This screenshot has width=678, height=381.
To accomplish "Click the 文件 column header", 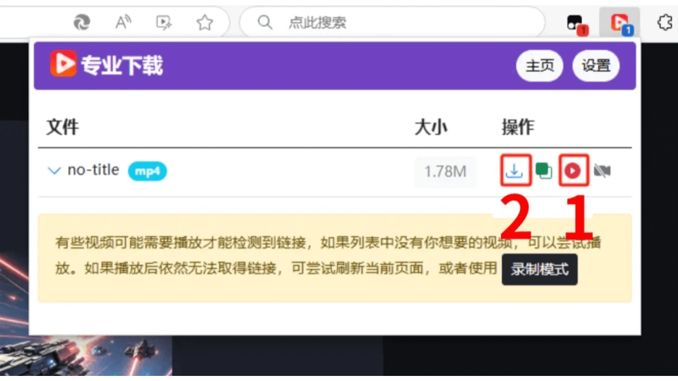I will (62, 126).
